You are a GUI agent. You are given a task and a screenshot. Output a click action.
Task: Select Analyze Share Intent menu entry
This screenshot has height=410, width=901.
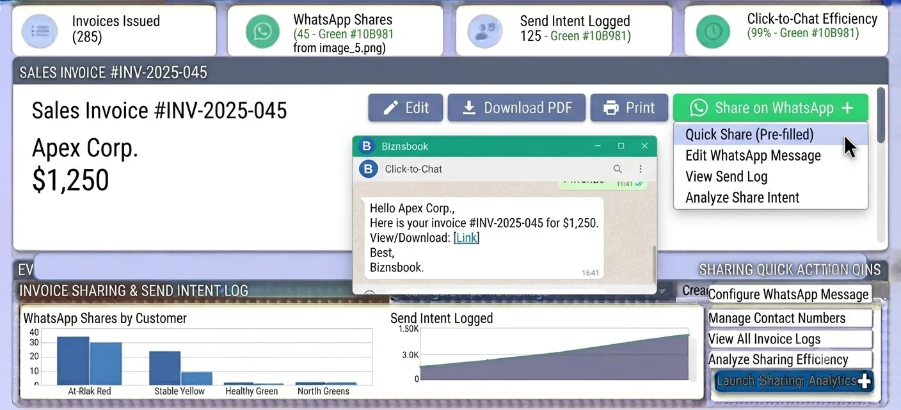pos(770,198)
